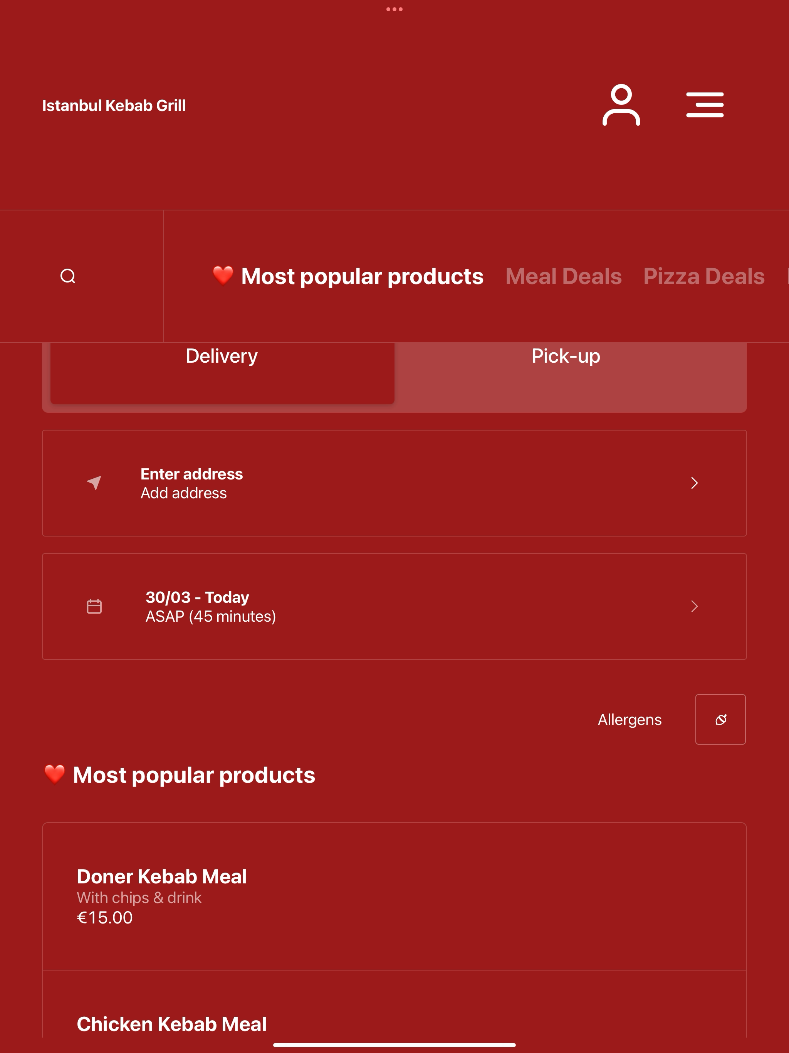Open the hamburger menu icon
The height and width of the screenshot is (1053, 789).
[705, 105]
